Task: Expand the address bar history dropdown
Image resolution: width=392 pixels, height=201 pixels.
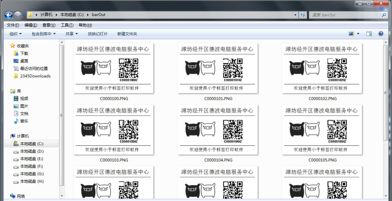Action: [x=296, y=15]
